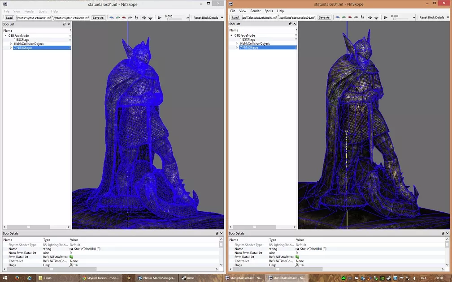Click the green Extra Data List icon in left window
The image size is (452, 282).
pyautogui.click(x=71, y=257)
